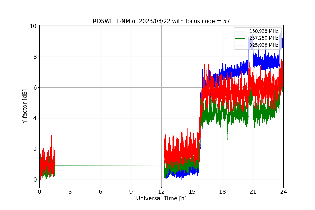
Task: Click x-axis tick label 9
Action: coord(131,192)
